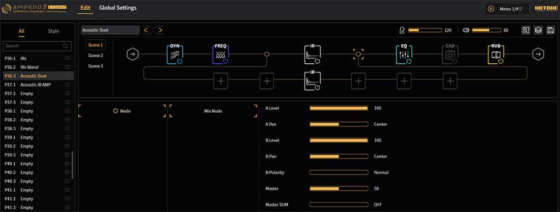Enable the CAB block power button
Viewport: 560px width, 212px height.
[454, 61]
